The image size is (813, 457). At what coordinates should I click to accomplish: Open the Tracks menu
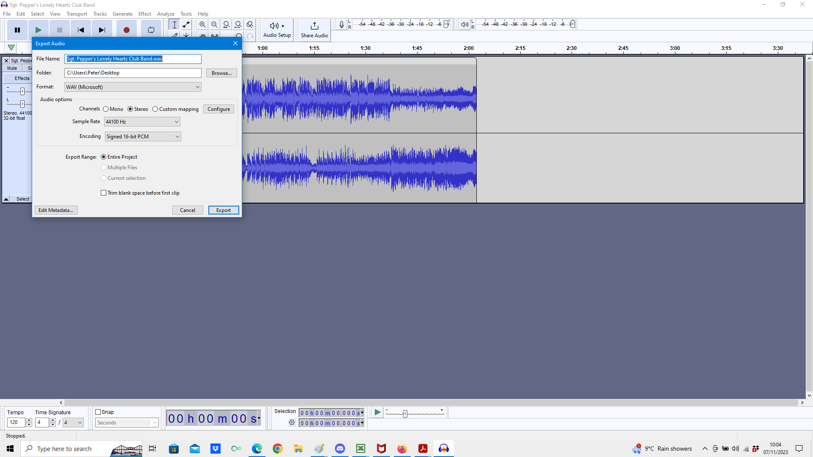point(100,14)
